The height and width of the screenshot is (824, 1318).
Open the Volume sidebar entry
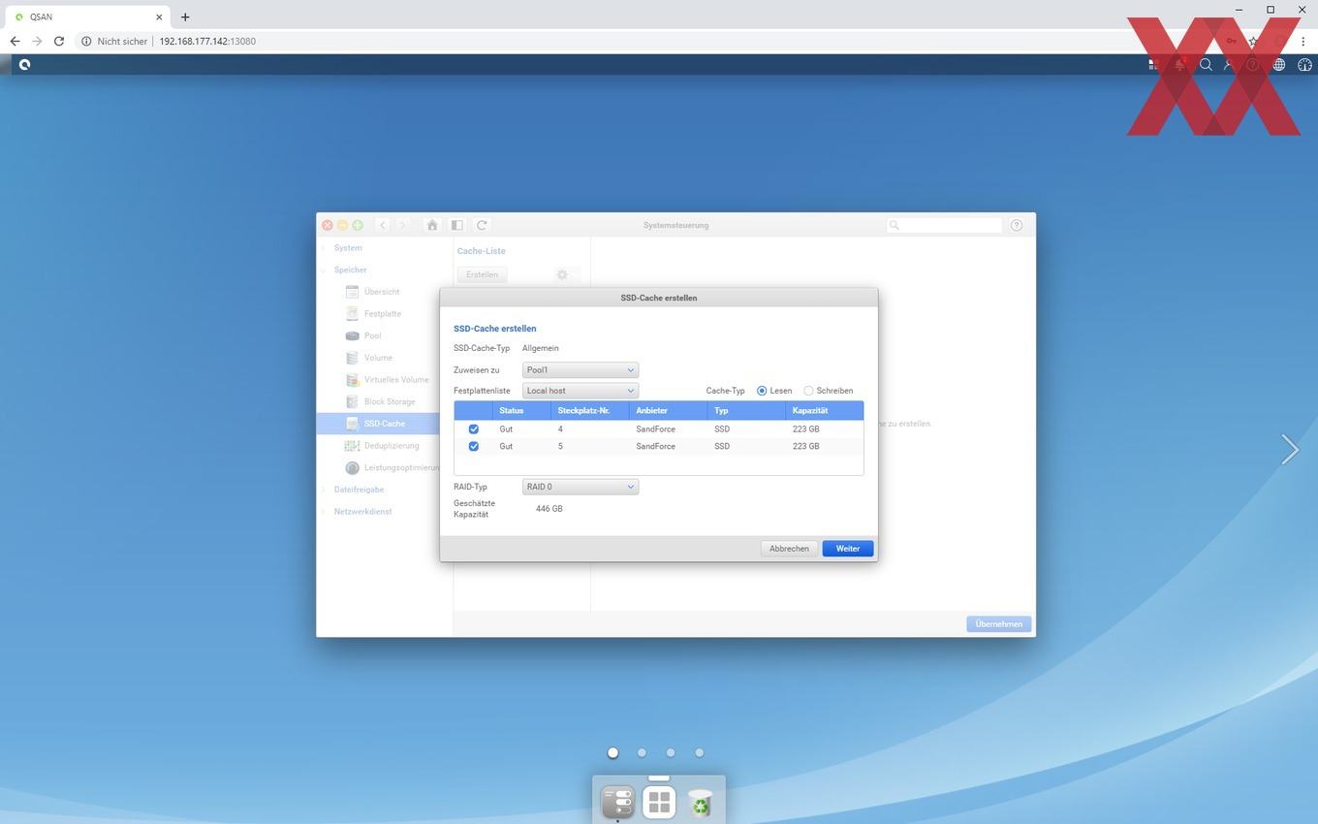pyautogui.click(x=378, y=358)
